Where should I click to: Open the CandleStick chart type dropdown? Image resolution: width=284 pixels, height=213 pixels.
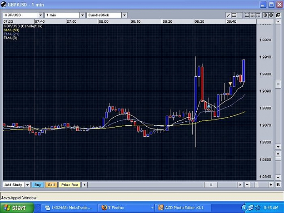point(124,15)
